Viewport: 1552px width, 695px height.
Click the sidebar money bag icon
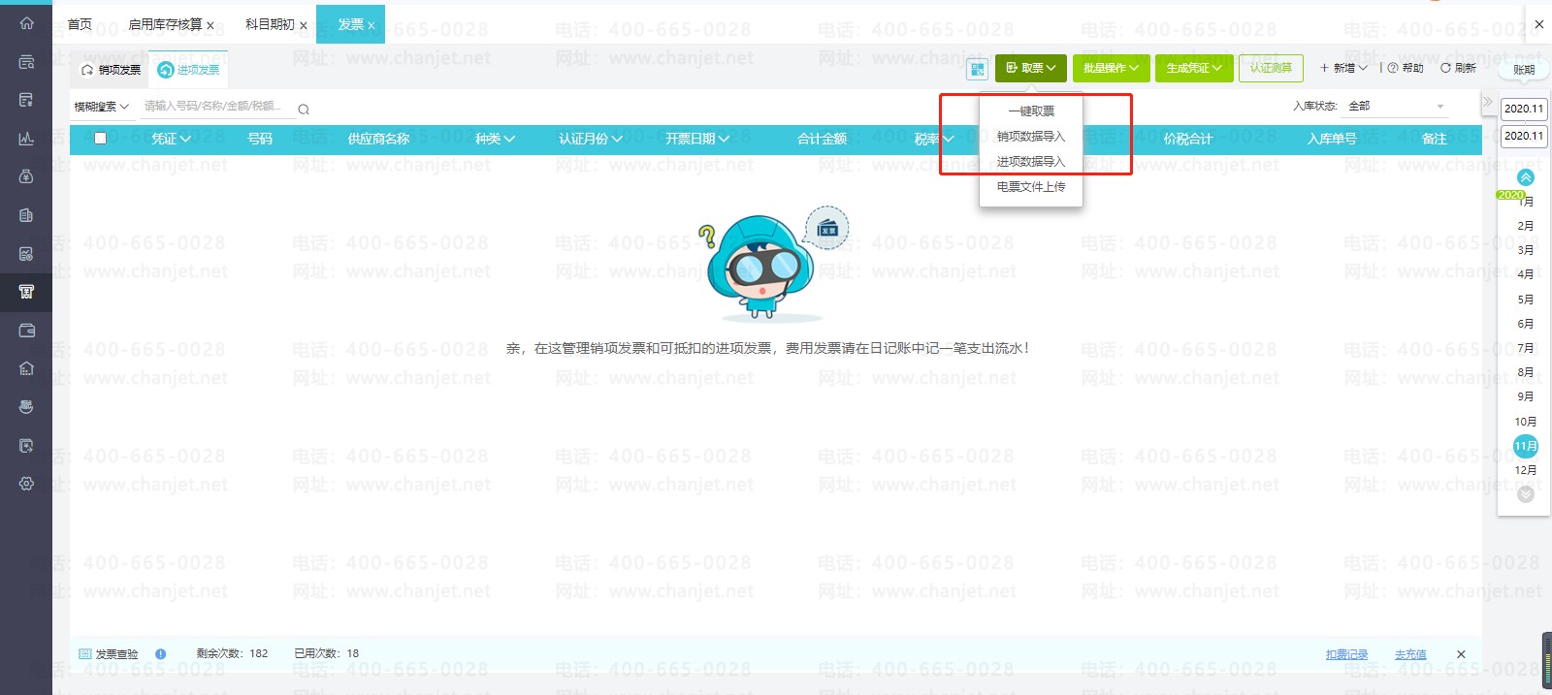(x=26, y=176)
